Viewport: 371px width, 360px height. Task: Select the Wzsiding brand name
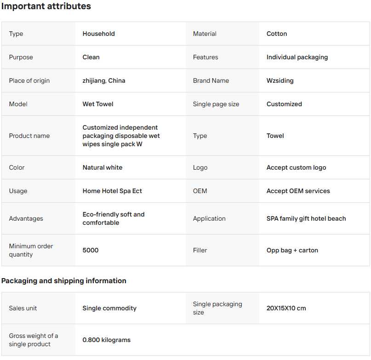[x=280, y=81]
